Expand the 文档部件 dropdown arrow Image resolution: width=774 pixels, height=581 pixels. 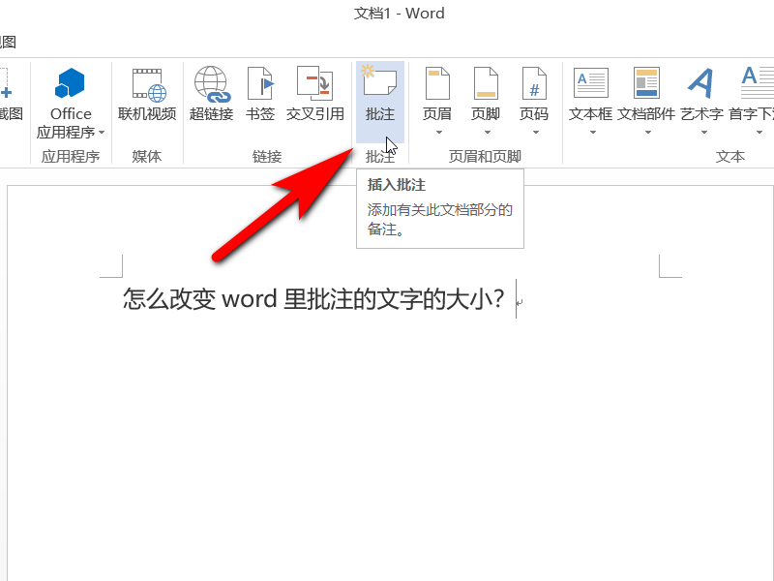pyautogui.click(x=648, y=133)
